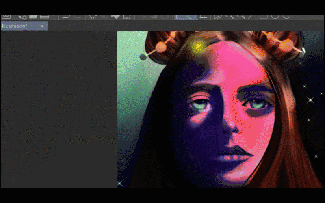Image resolution: width=325 pixels, height=203 pixels.
Task: Click the round shape icon in command bar
Action: [x=275, y=17]
